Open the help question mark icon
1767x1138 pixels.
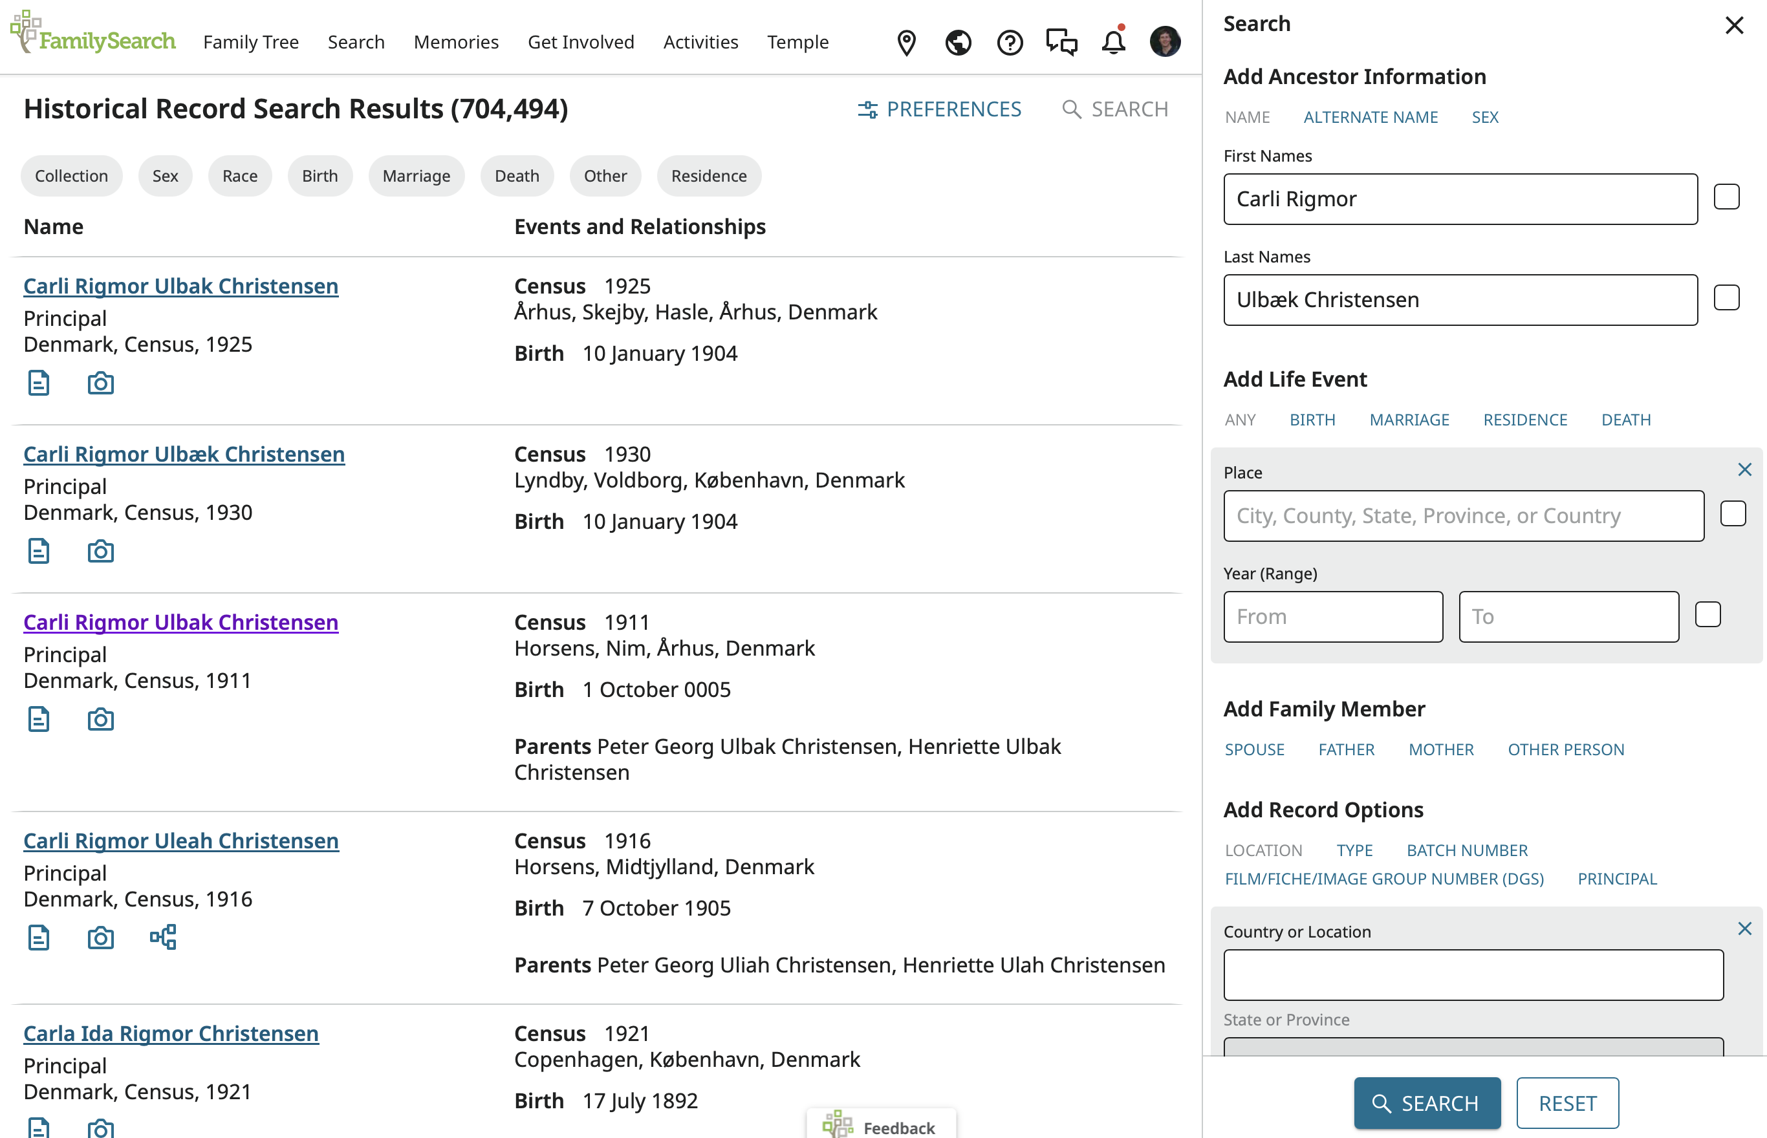tap(1010, 42)
